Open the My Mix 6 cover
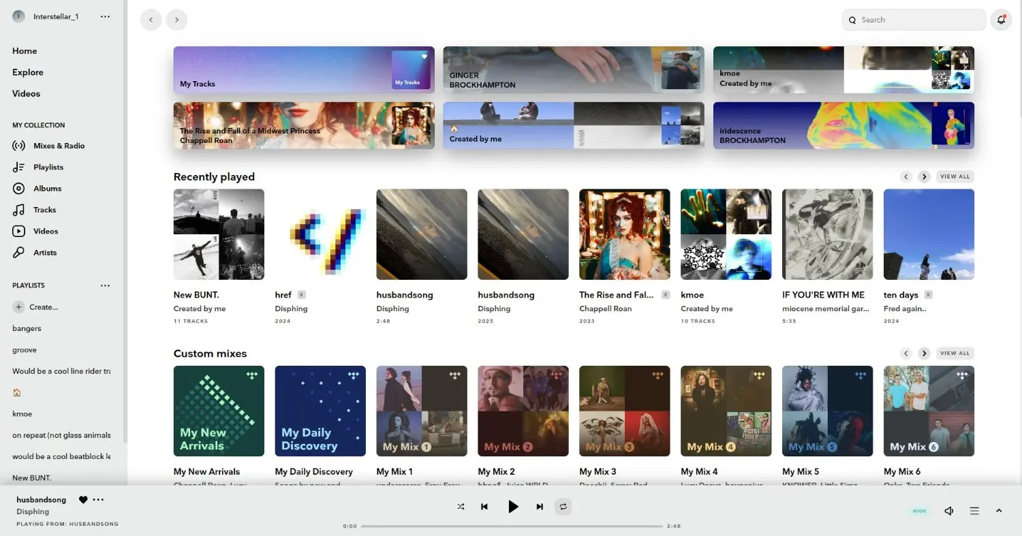The height and width of the screenshot is (536, 1022). [929, 411]
